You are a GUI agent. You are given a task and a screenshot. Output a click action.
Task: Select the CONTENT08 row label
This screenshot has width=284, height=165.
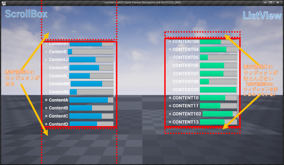(x=186, y=81)
